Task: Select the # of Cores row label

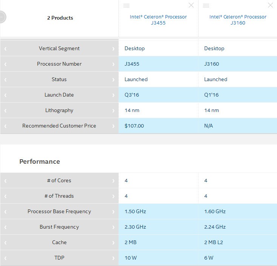Action: click(x=59, y=180)
